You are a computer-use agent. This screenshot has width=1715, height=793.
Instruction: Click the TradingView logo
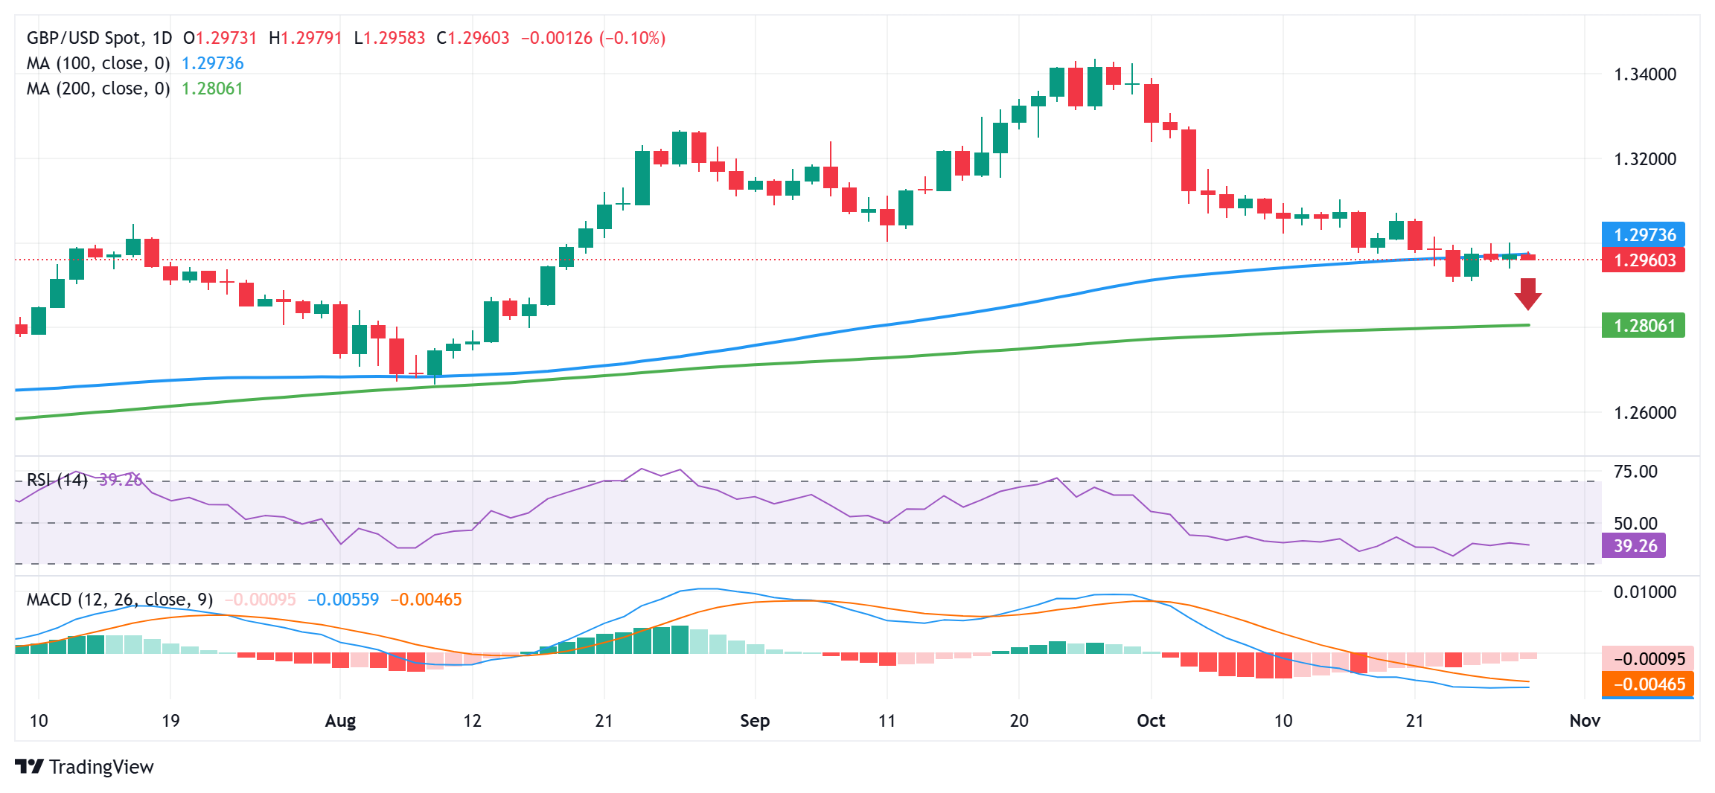83,767
